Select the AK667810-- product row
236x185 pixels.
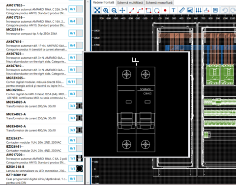[x=42, y=70]
